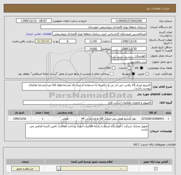181x175 pixels.
Task: Click the days remaining field showing 6
Action: 68,41
